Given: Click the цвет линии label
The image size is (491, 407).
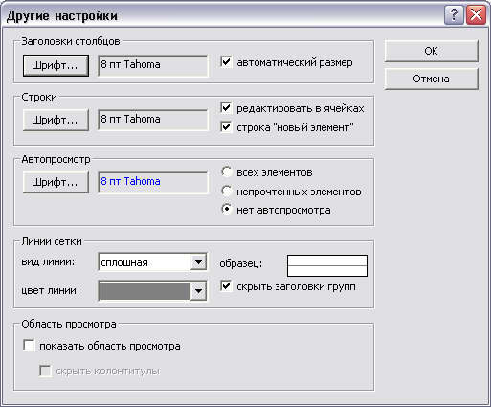Looking at the screenshot, I should (50, 291).
